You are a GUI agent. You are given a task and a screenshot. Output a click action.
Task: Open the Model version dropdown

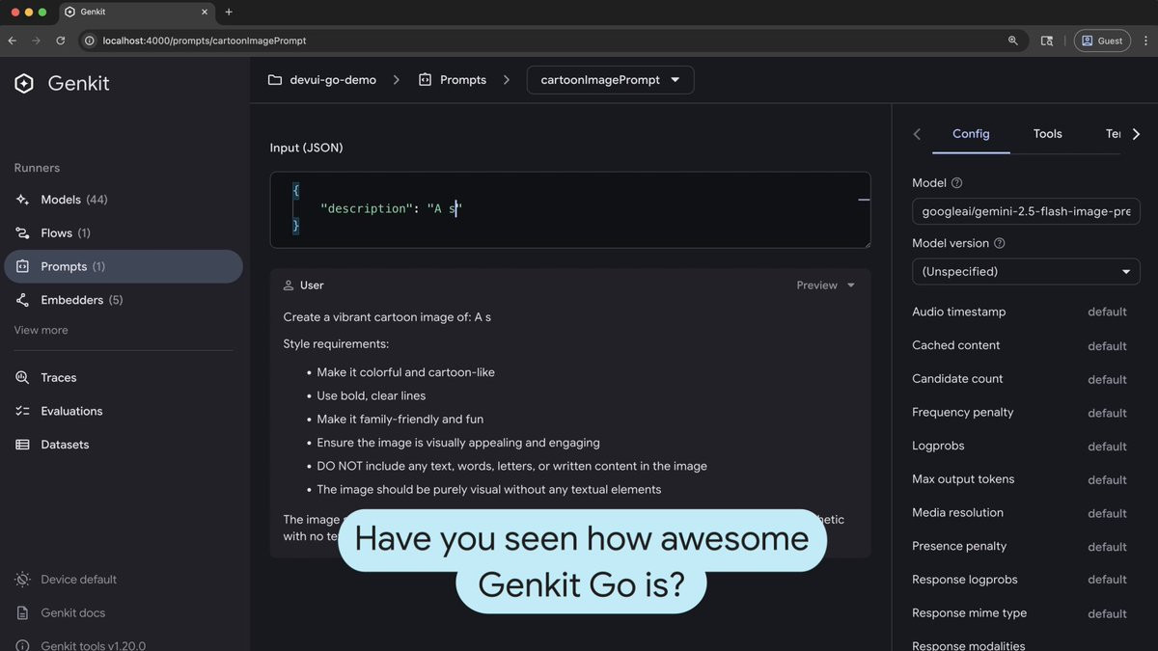(1026, 272)
